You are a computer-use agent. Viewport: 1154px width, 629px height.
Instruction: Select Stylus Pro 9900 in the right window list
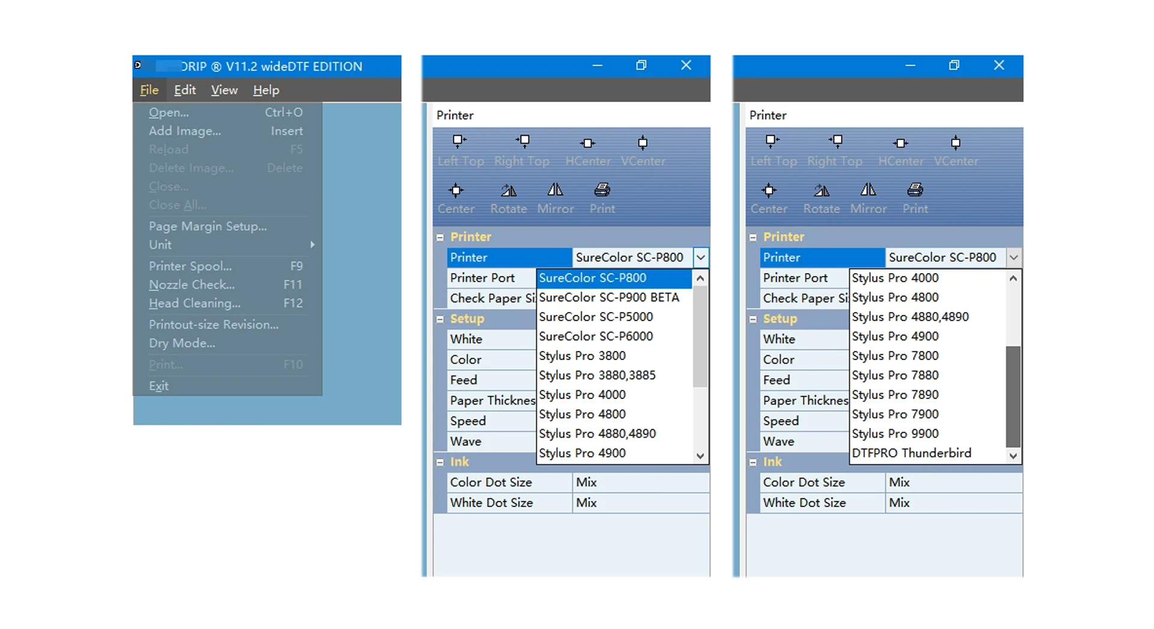coord(927,434)
